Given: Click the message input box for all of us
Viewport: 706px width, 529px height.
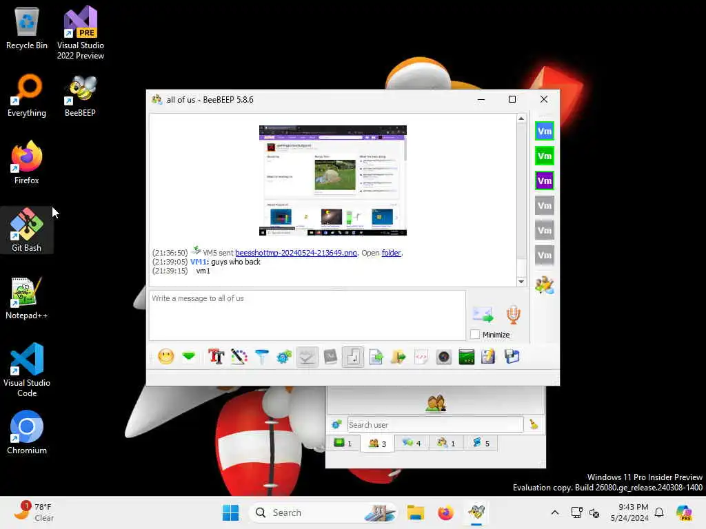Looking at the screenshot, I should 307,315.
